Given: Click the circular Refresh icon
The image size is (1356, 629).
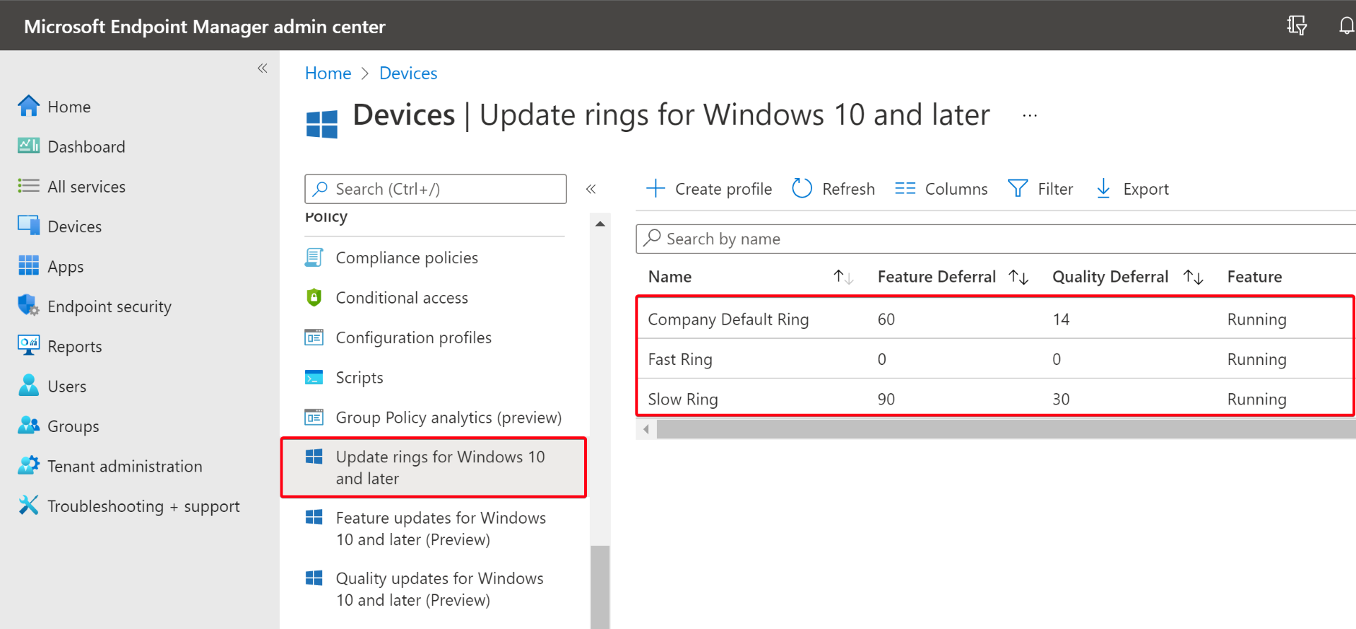Looking at the screenshot, I should click(x=802, y=188).
